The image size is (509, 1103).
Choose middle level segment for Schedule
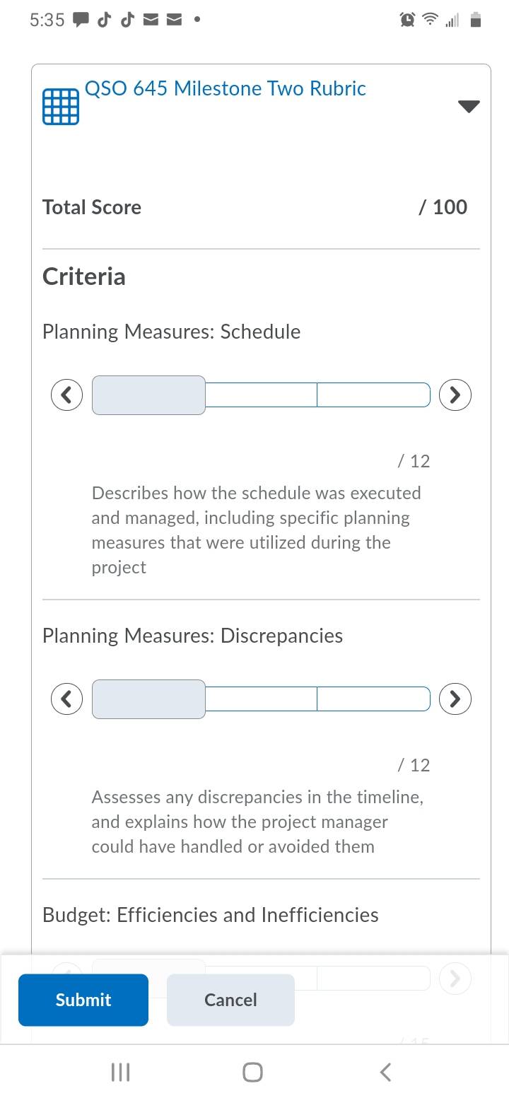click(x=261, y=395)
